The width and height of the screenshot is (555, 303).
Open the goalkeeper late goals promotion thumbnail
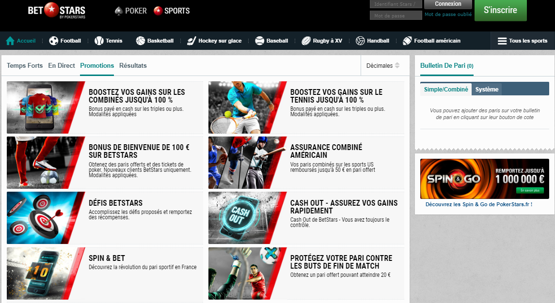(x=247, y=273)
